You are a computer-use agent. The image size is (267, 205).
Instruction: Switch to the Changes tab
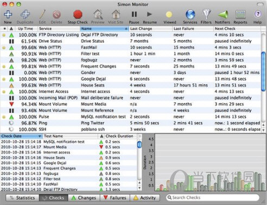pyautogui.click(x=84, y=198)
